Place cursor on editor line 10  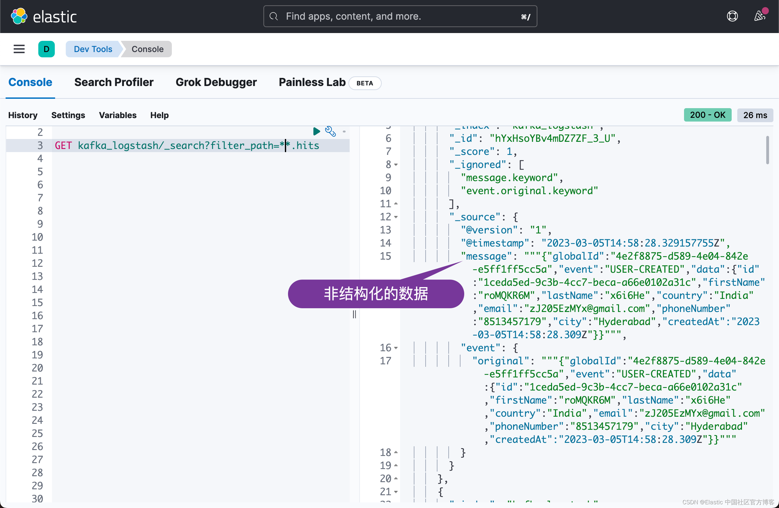coord(200,237)
